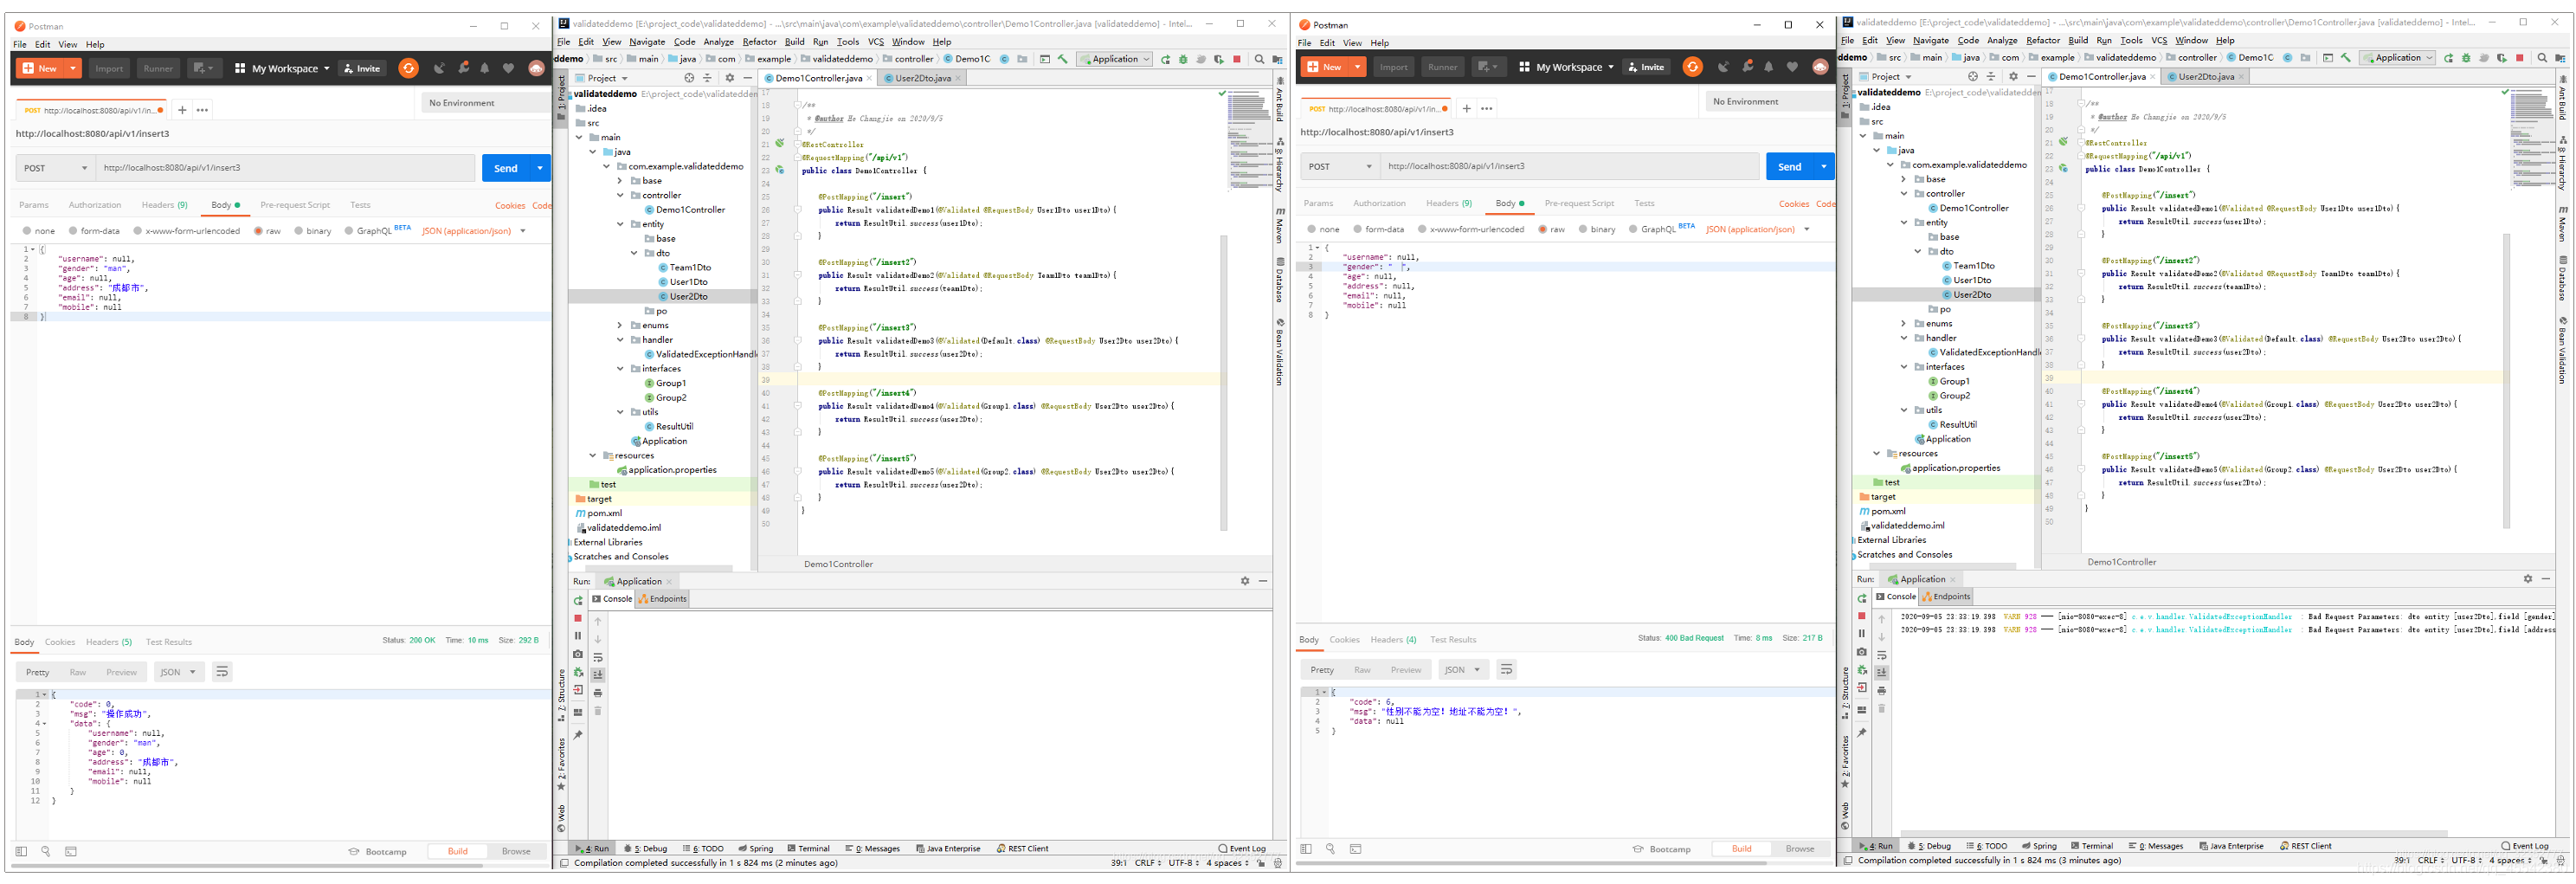Image resolution: width=2576 pixels, height=884 pixels.
Task: Open tab options ellipsis in left Postman window
Action: click(202, 110)
